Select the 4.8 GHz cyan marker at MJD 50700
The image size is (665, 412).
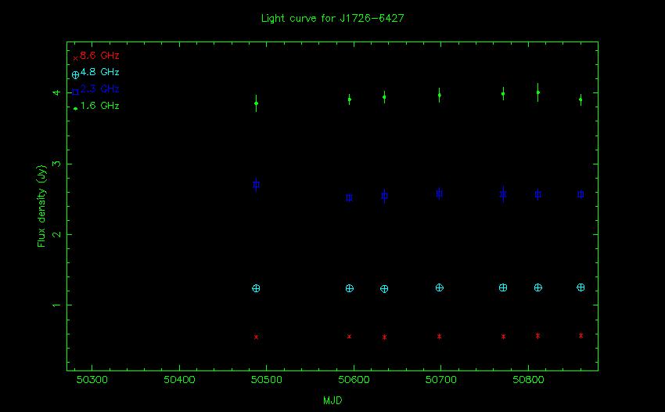pyautogui.click(x=440, y=288)
